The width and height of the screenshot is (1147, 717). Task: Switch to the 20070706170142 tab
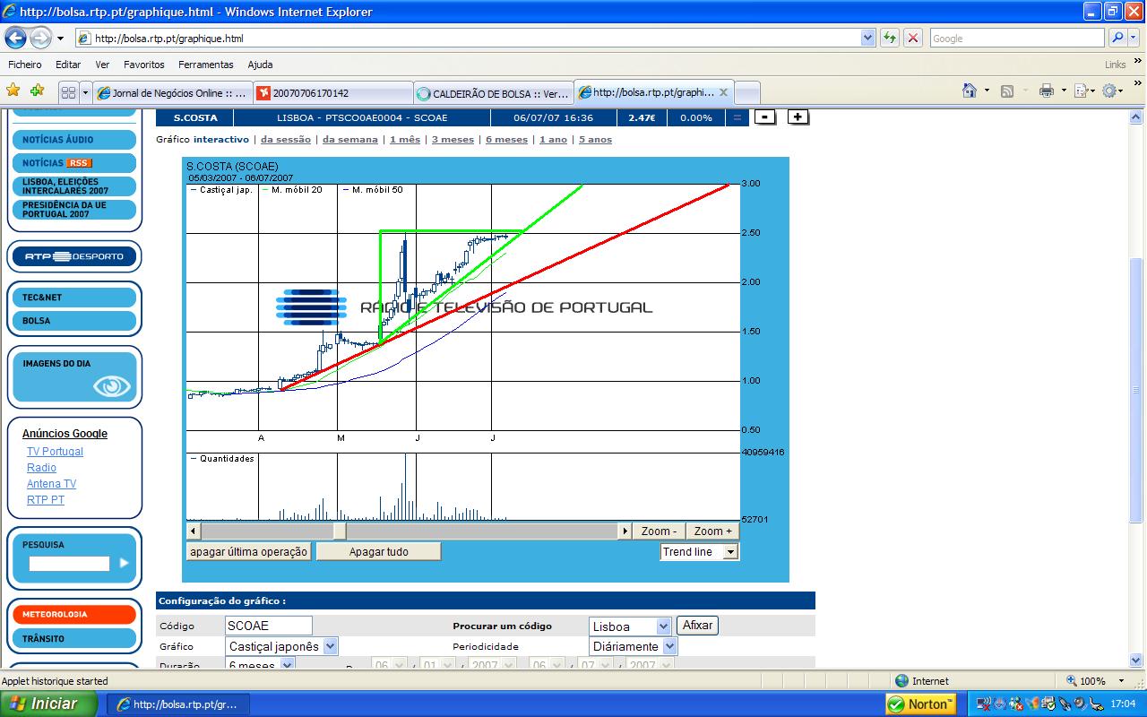332,93
